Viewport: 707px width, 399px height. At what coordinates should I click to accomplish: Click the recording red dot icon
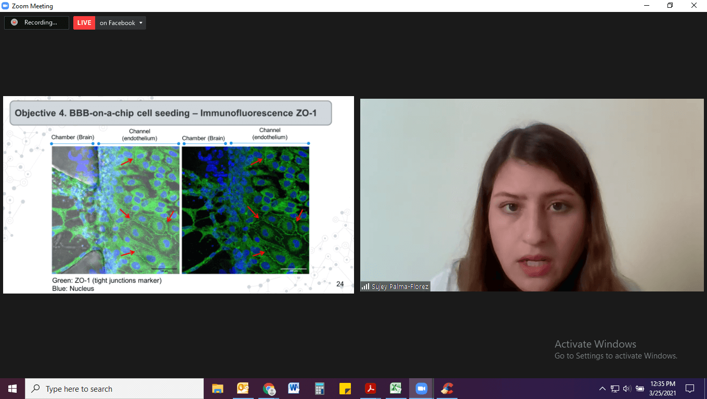pos(14,22)
